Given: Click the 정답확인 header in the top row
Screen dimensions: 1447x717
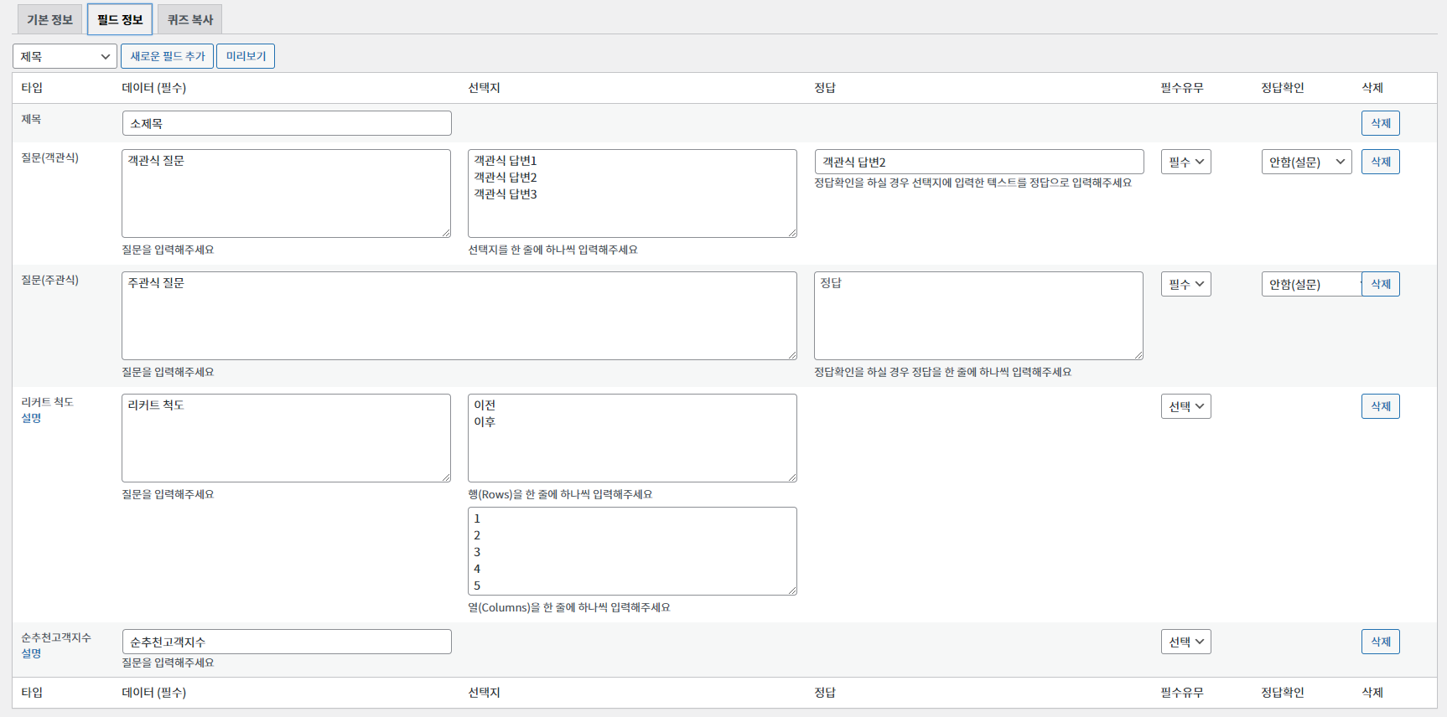Looking at the screenshot, I should [x=1283, y=88].
